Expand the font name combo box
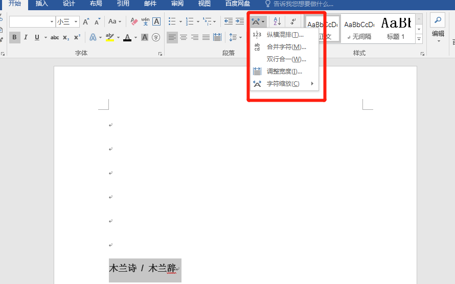The width and height of the screenshot is (455, 284). [52, 21]
